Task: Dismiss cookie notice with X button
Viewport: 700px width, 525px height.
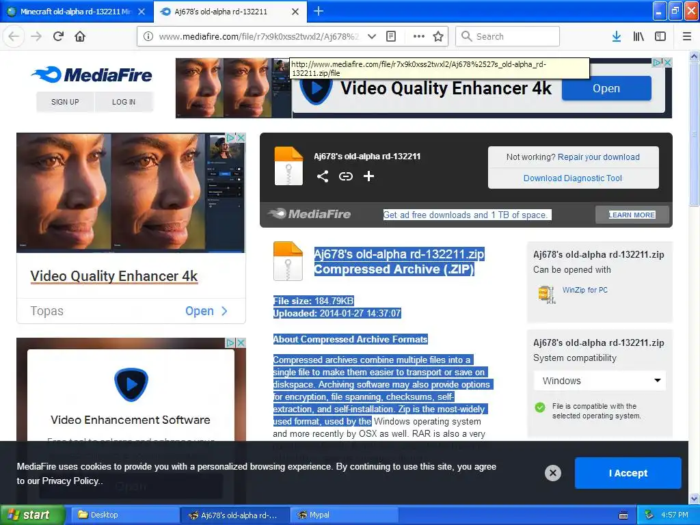Action: 552,473
